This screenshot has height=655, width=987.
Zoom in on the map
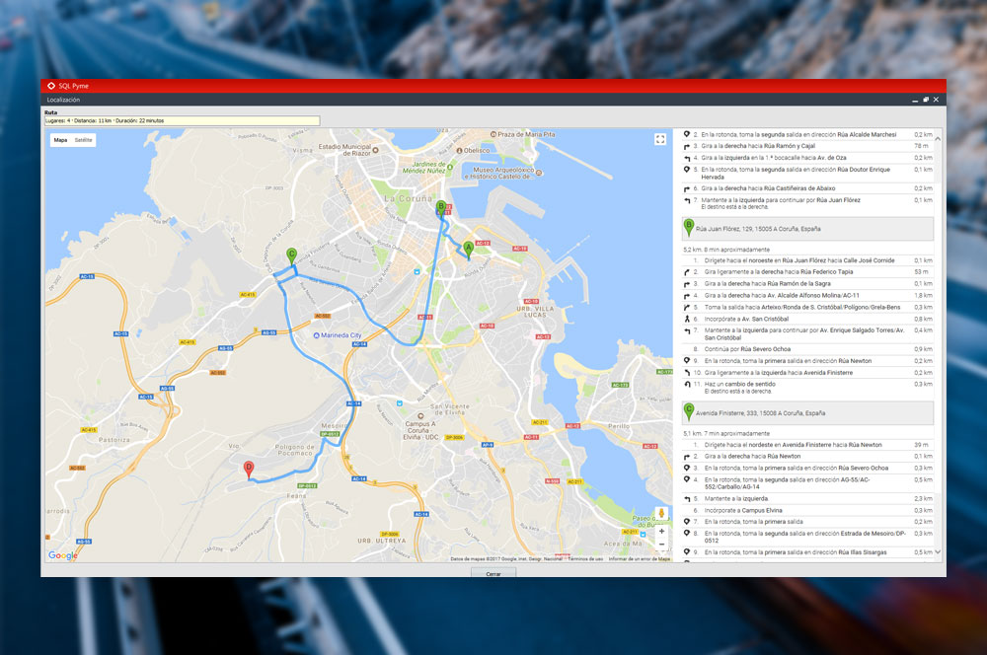[660, 531]
